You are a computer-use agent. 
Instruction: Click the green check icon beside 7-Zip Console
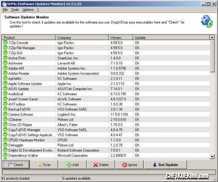[5, 43]
